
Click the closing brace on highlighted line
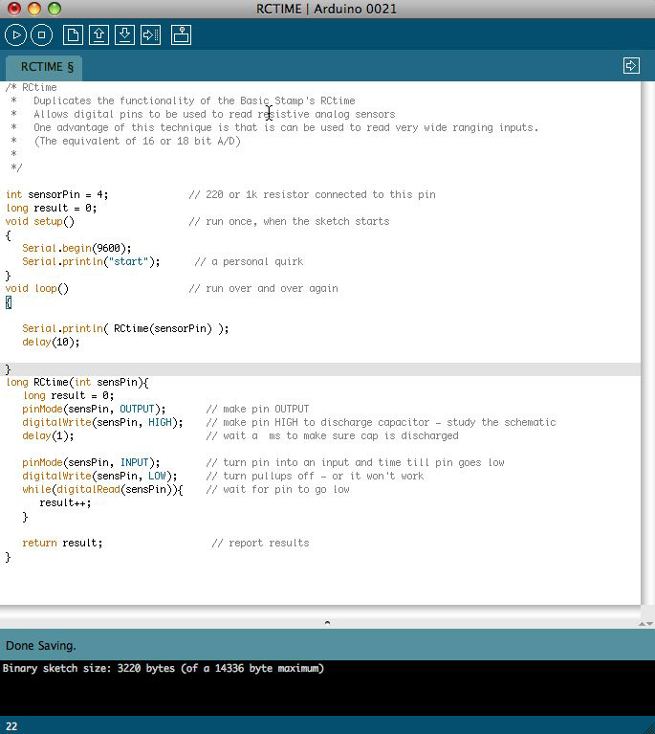tap(8, 369)
